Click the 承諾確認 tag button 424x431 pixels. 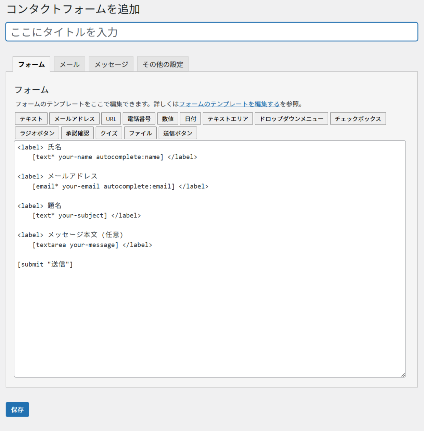(77, 133)
